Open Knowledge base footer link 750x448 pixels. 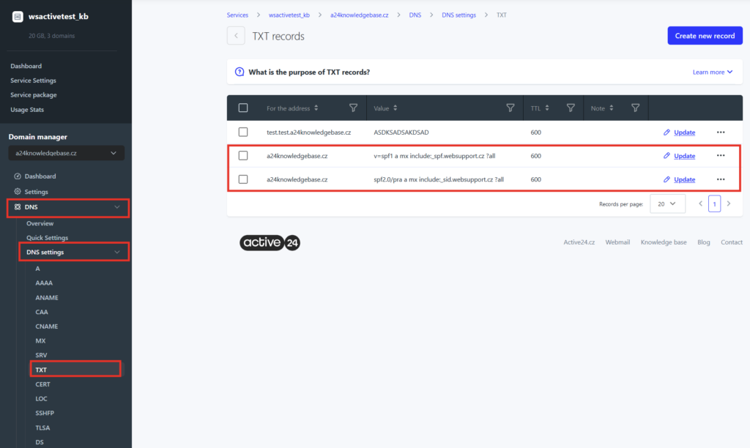point(664,242)
